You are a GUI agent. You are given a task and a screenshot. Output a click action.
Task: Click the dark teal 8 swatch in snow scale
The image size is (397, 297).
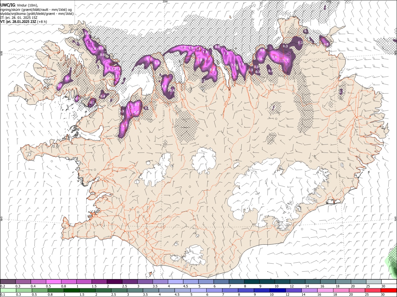coord(252,282)
